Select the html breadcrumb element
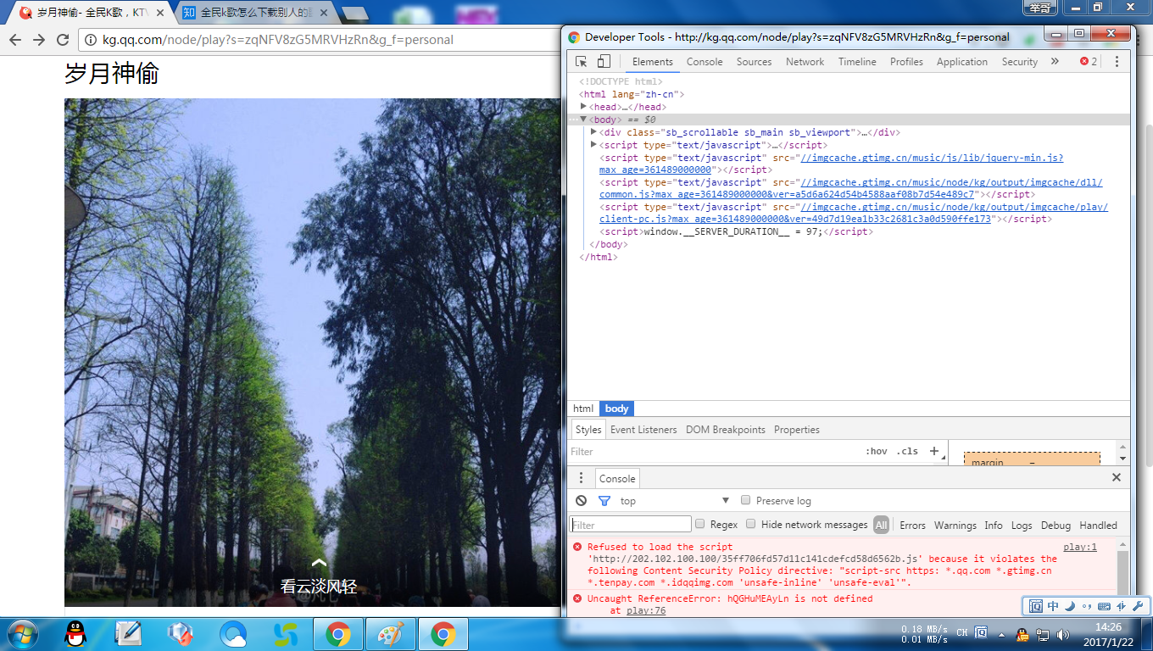This screenshot has width=1153, height=651. (x=583, y=409)
